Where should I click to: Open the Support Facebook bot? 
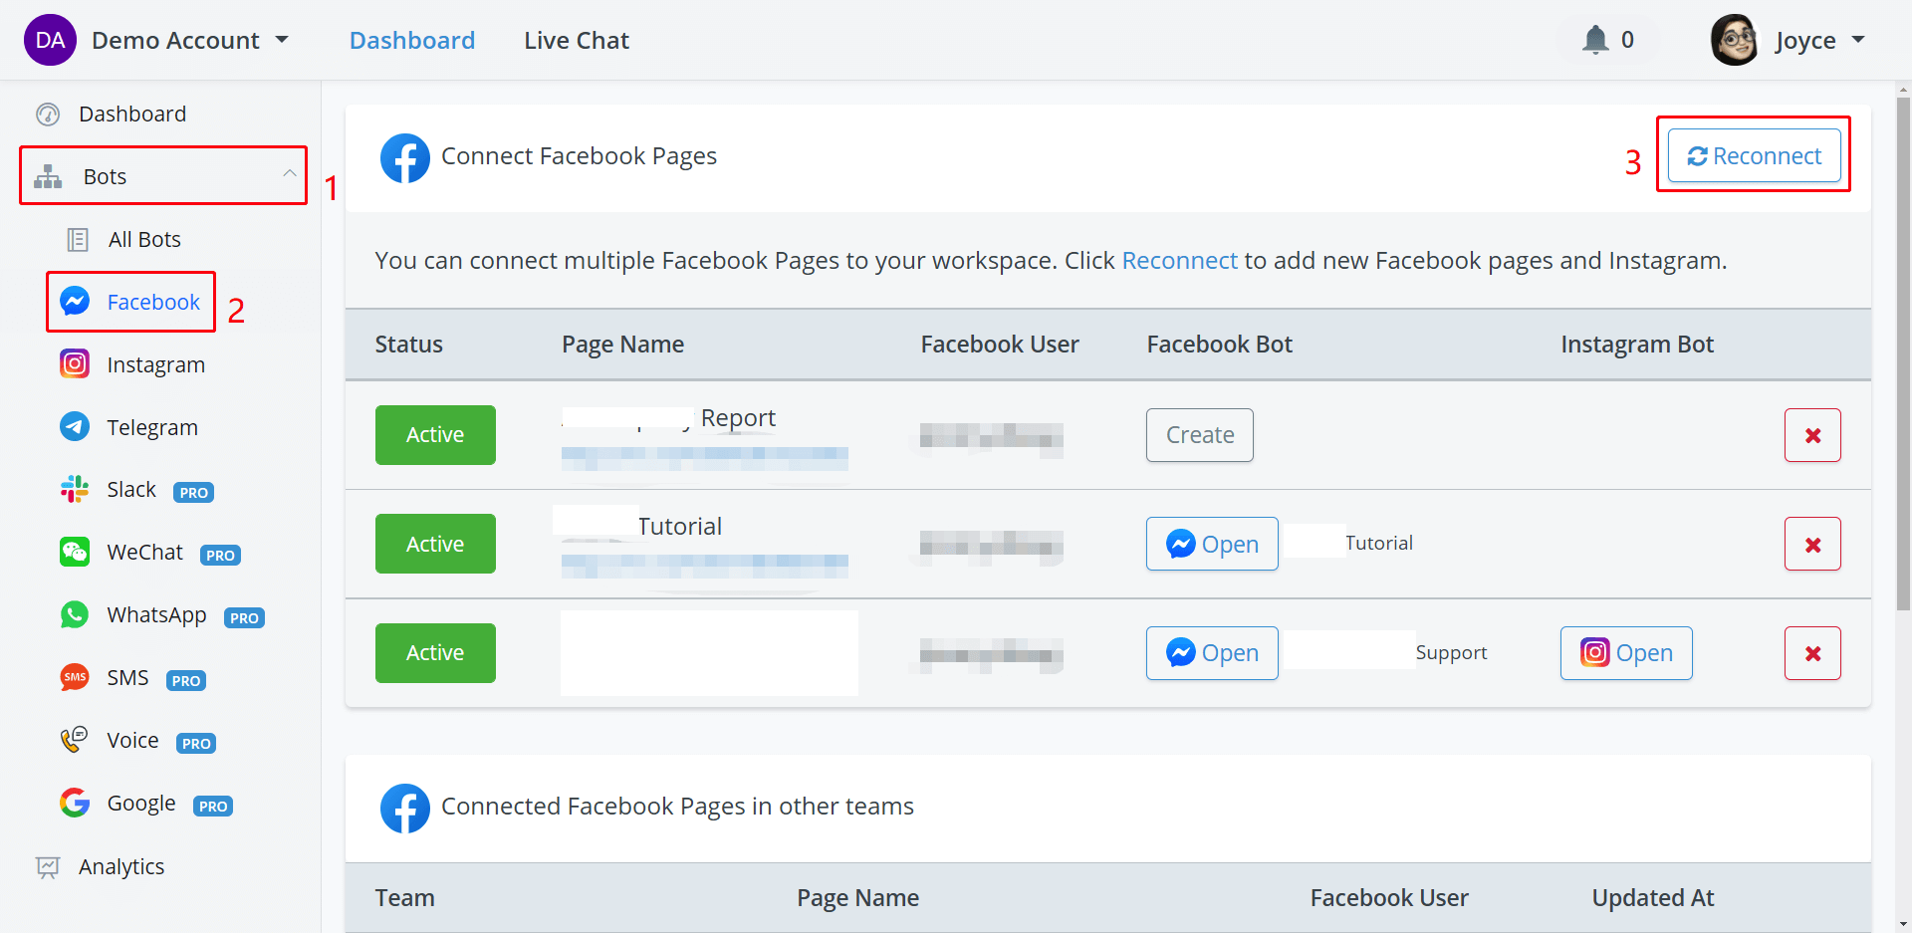click(1212, 653)
